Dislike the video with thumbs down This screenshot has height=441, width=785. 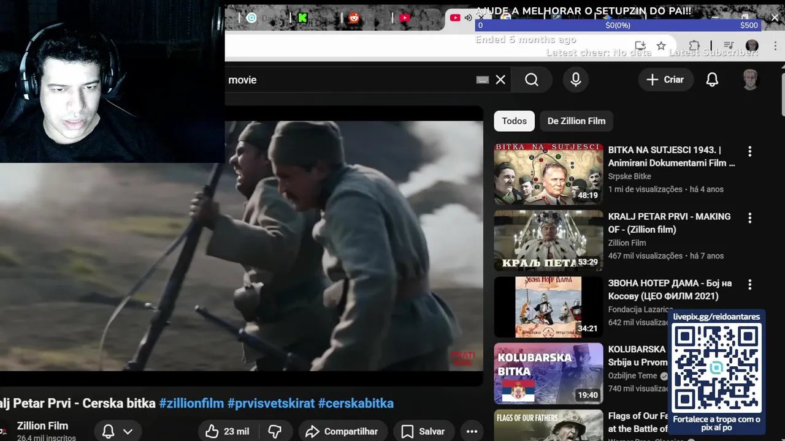coord(275,431)
